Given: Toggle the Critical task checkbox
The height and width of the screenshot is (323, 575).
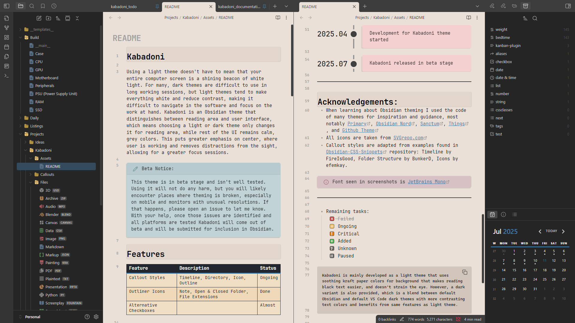Looking at the screenshot, I should tap(332, 234).
